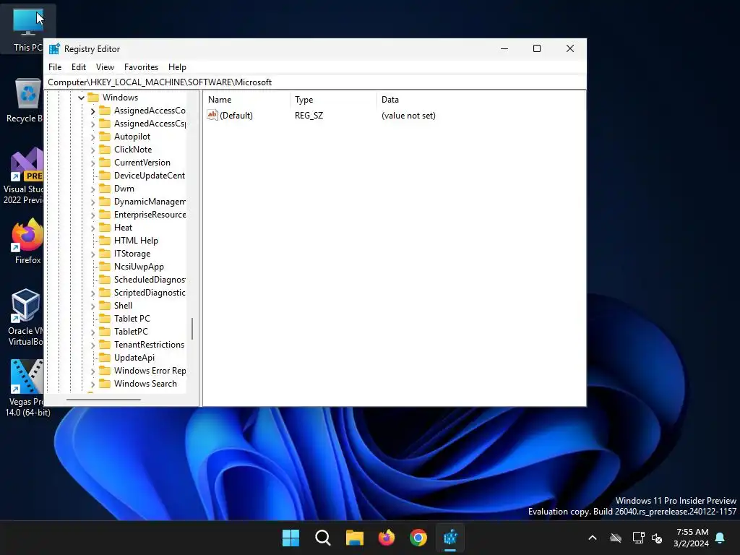
Task: Minimize the Registry Editor window
Action: [x=504, y=48]
